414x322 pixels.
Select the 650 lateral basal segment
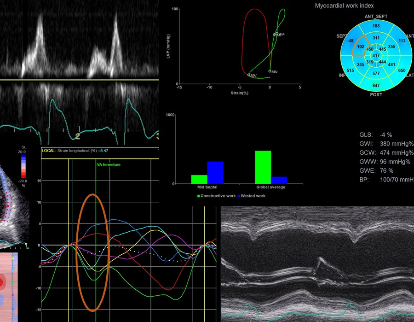[402, 70]
